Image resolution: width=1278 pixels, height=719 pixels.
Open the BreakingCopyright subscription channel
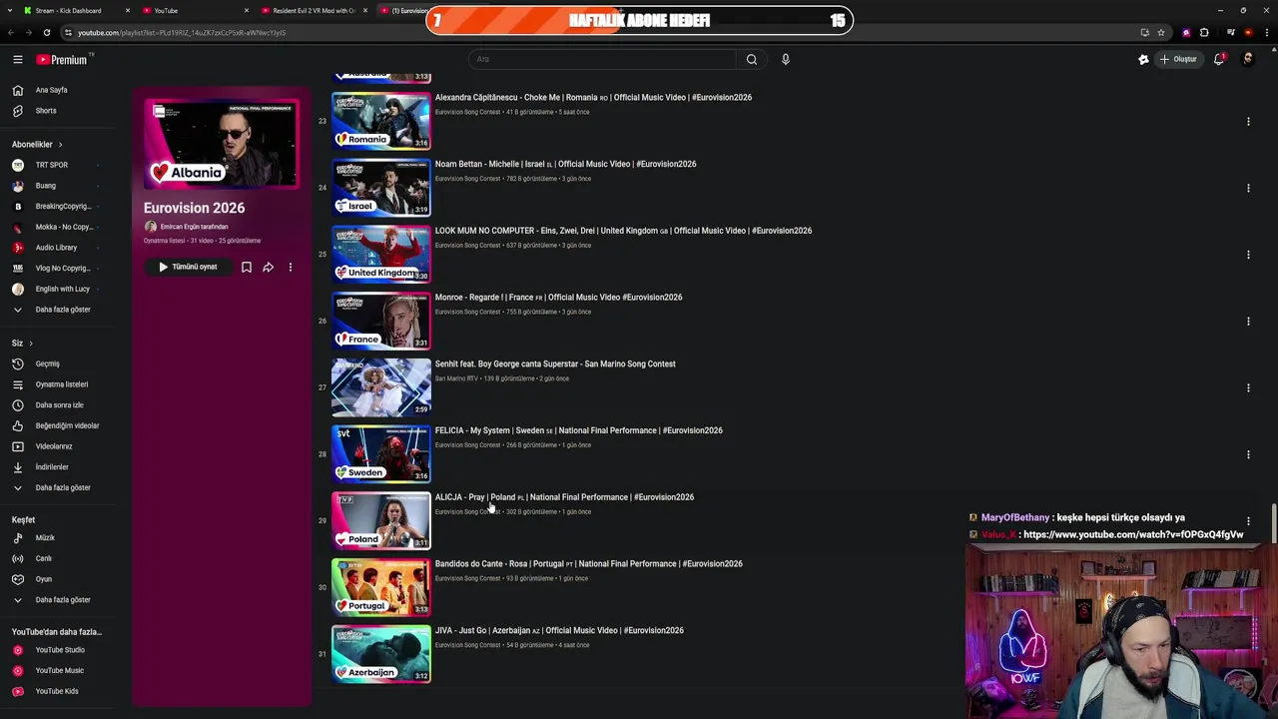coord(63,207)
